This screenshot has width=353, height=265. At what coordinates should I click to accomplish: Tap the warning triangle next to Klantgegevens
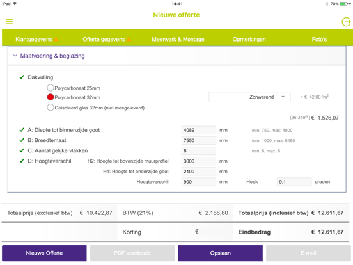56,39
